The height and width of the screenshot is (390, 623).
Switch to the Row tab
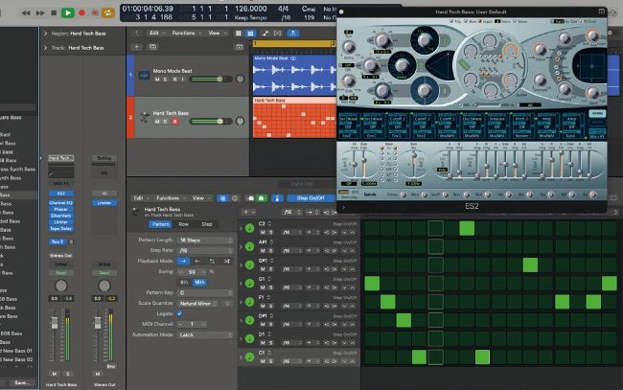[x=184, y=224]
